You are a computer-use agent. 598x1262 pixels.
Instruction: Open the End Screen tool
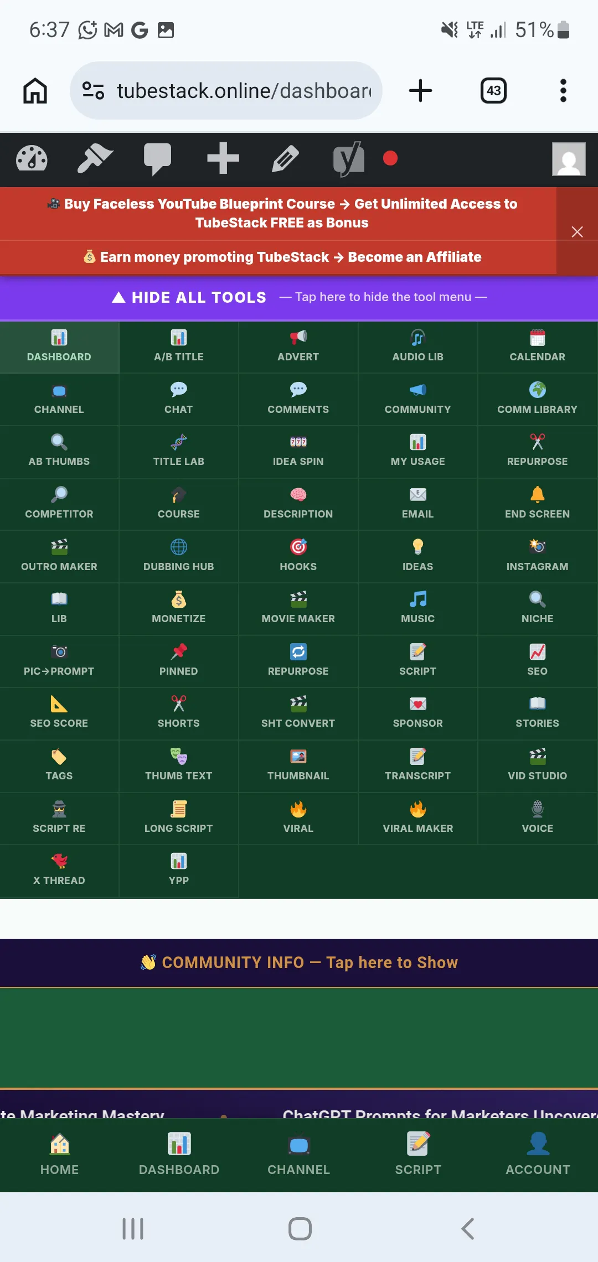pos(538,504)
